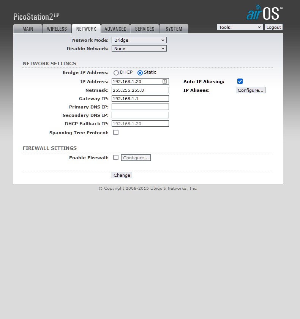Click the Logout button

tap(273, 27)
